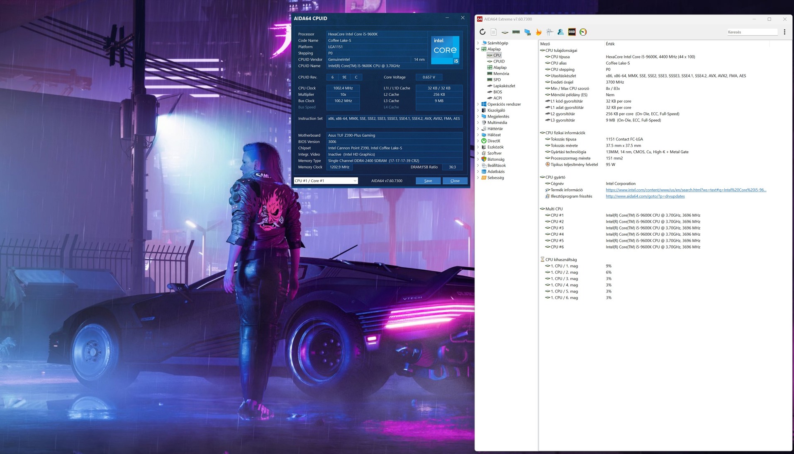The image size is (794, 454).
Task: Minimize the AIDA64 CPUID window
Action: 447,18
